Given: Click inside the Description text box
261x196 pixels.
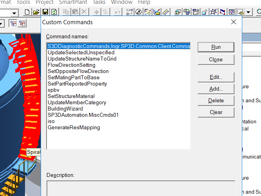Looking at the screenshot, I should (141, 188).
